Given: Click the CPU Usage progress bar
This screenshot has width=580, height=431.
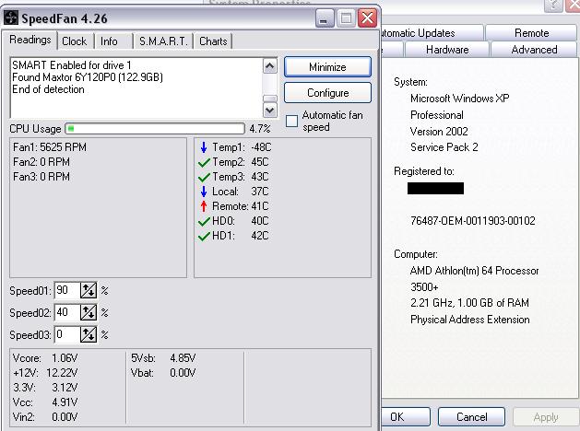Looking at the screenshot, I should tap(155, 129).
